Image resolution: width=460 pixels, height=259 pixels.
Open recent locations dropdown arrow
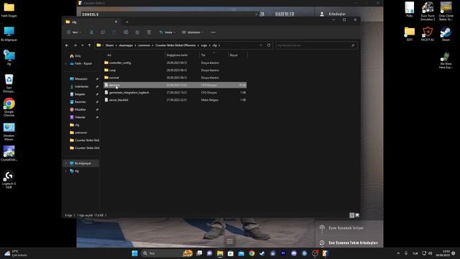click(83, 45)
